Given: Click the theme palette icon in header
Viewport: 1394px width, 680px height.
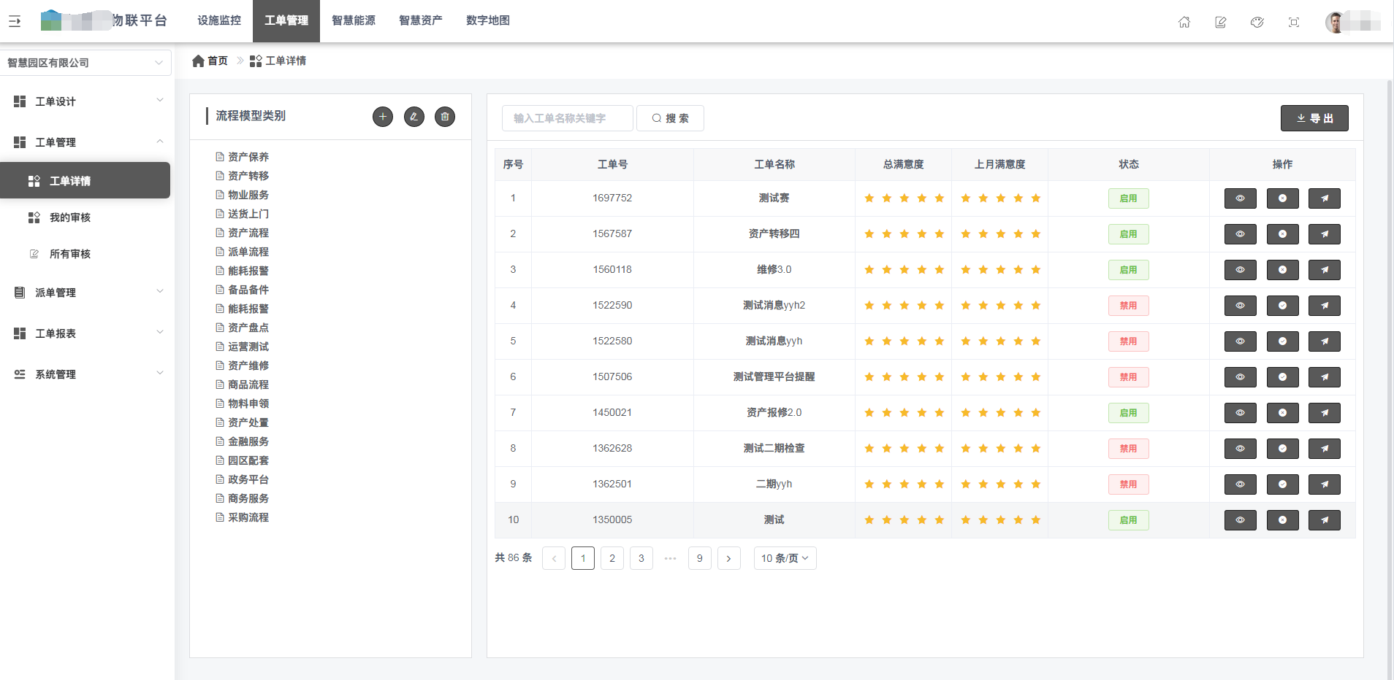Looking at the screenshot, I should 1257,22.
